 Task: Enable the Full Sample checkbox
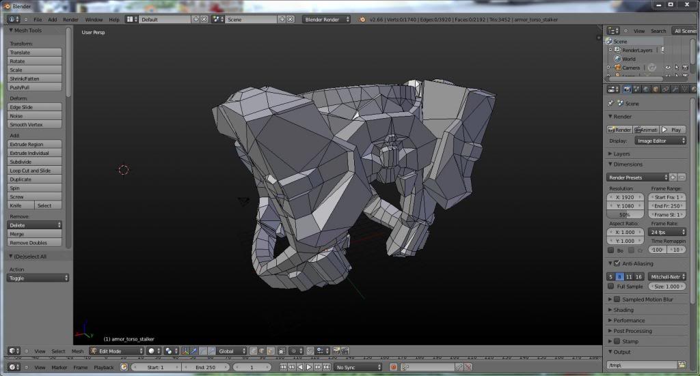click(610, 287)
